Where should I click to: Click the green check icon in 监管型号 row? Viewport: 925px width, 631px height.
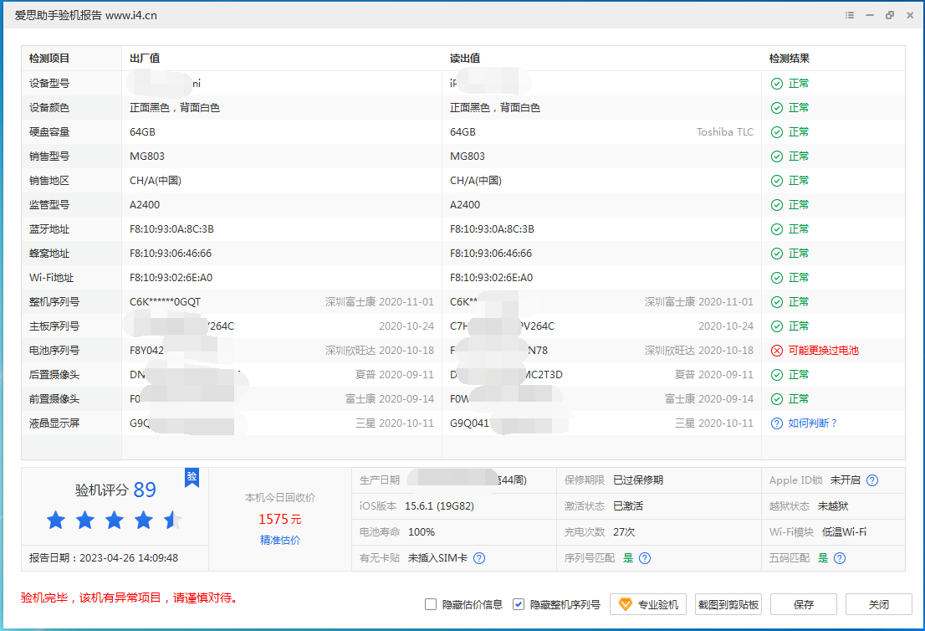(777, 205)
